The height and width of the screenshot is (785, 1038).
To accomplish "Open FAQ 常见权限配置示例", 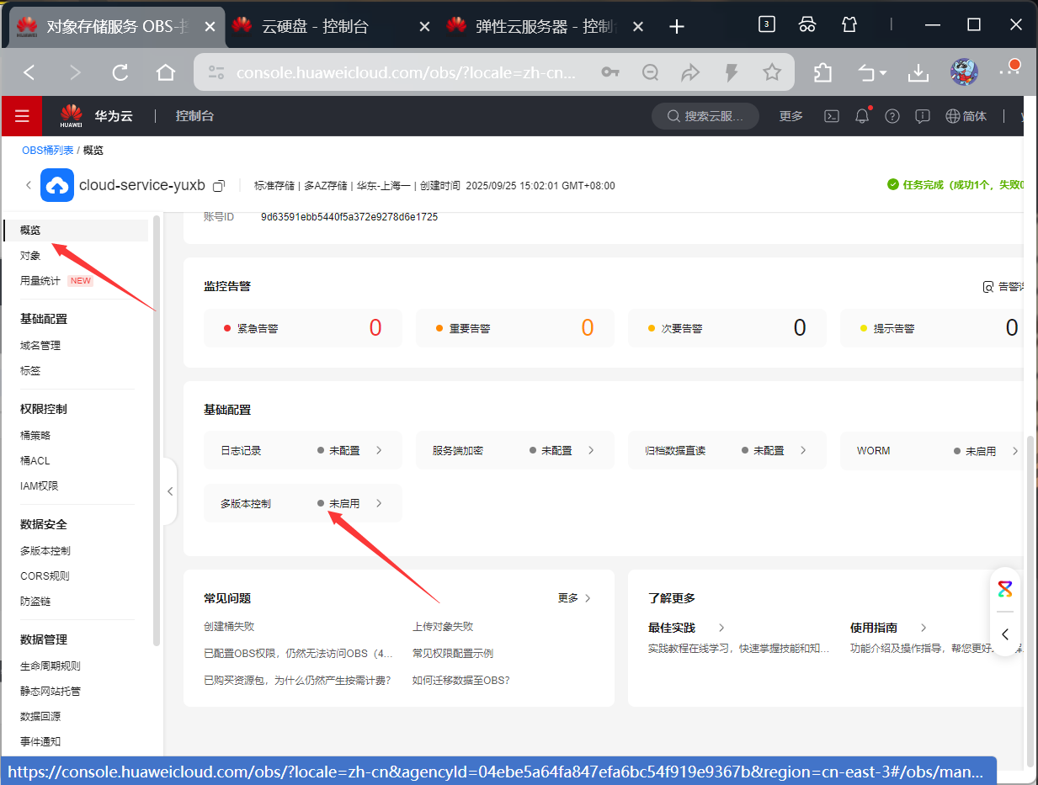I will pos(453,654).
